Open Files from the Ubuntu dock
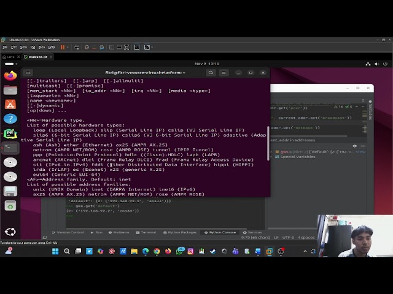 (x=10, y=90)
